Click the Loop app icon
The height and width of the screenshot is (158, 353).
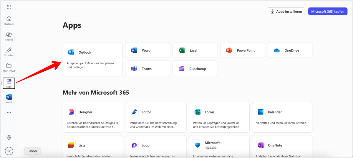point(135,145)
